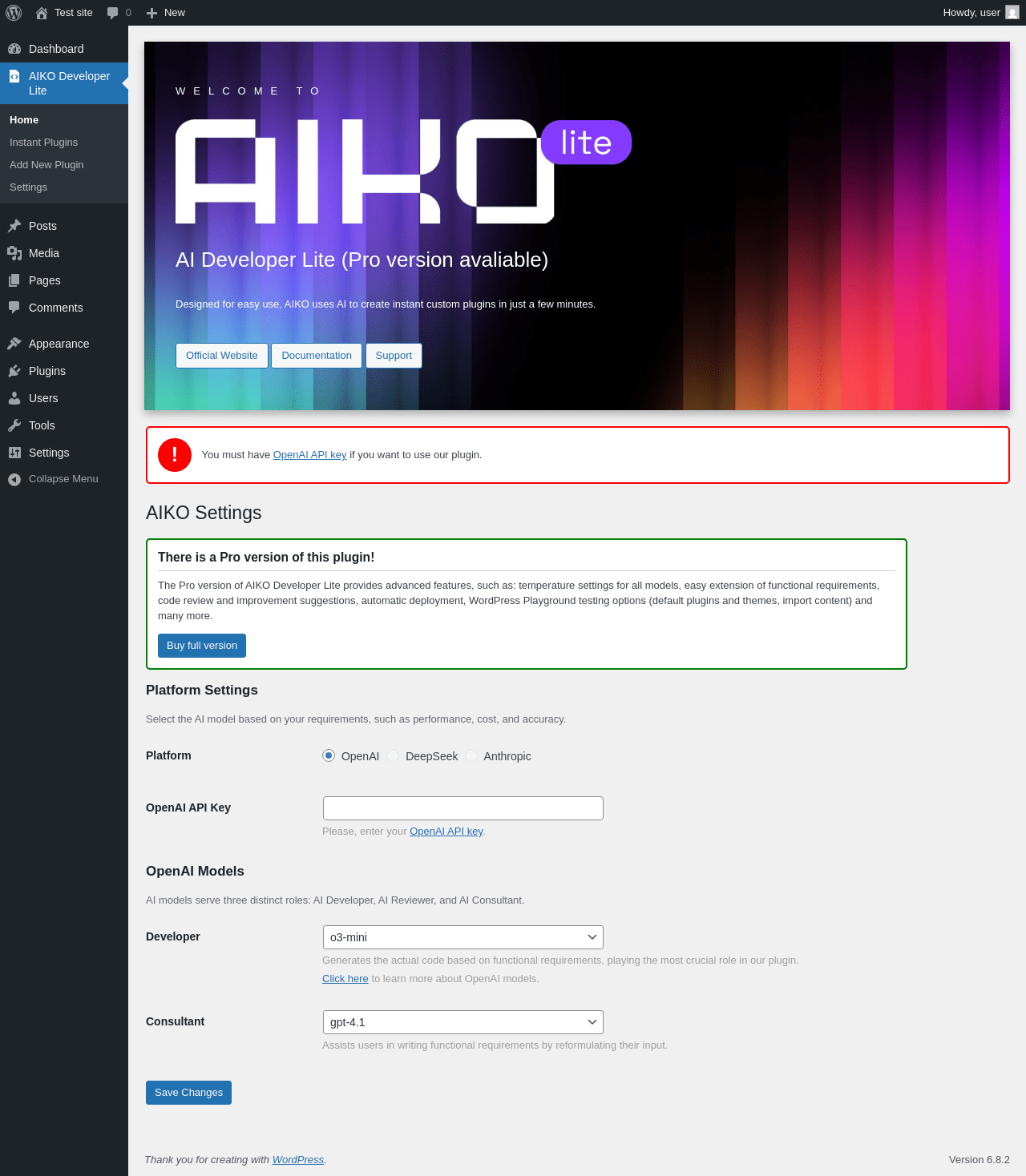Viewport: 1026px width, 1176px height.
Task: Click the Plugins plug icon
Action: (x=14, y=371)
